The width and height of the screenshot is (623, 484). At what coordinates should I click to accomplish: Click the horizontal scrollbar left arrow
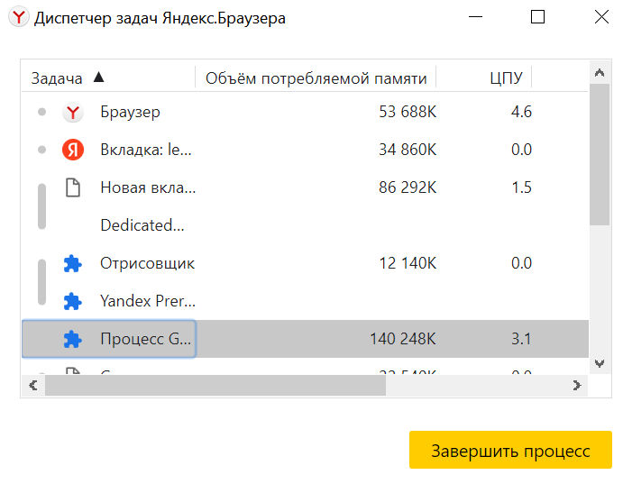pyautogui.click(x=33, y=385)
